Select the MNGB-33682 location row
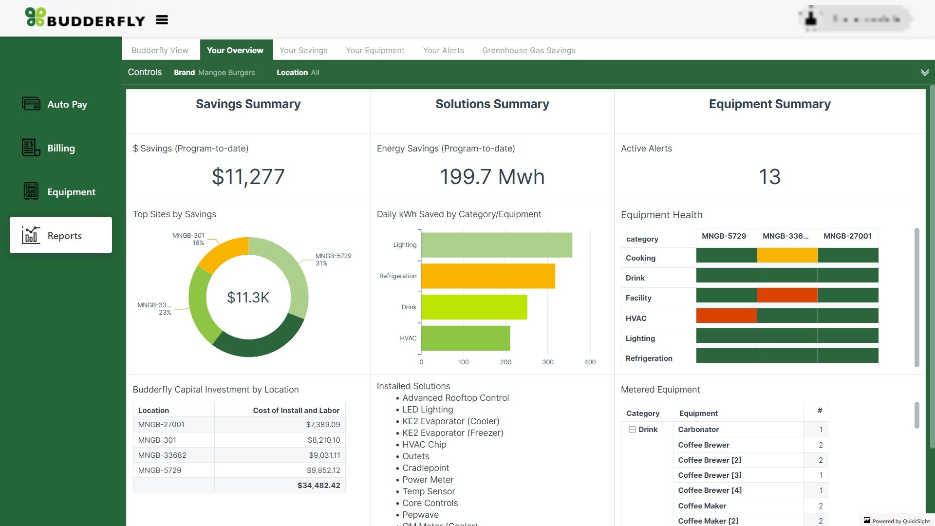Screen dimensions: 935x526 pos(162,455)
